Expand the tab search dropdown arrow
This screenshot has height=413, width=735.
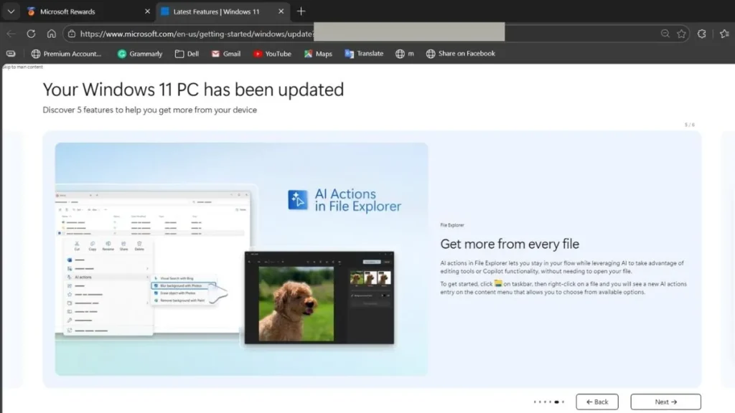pos(11,11)
